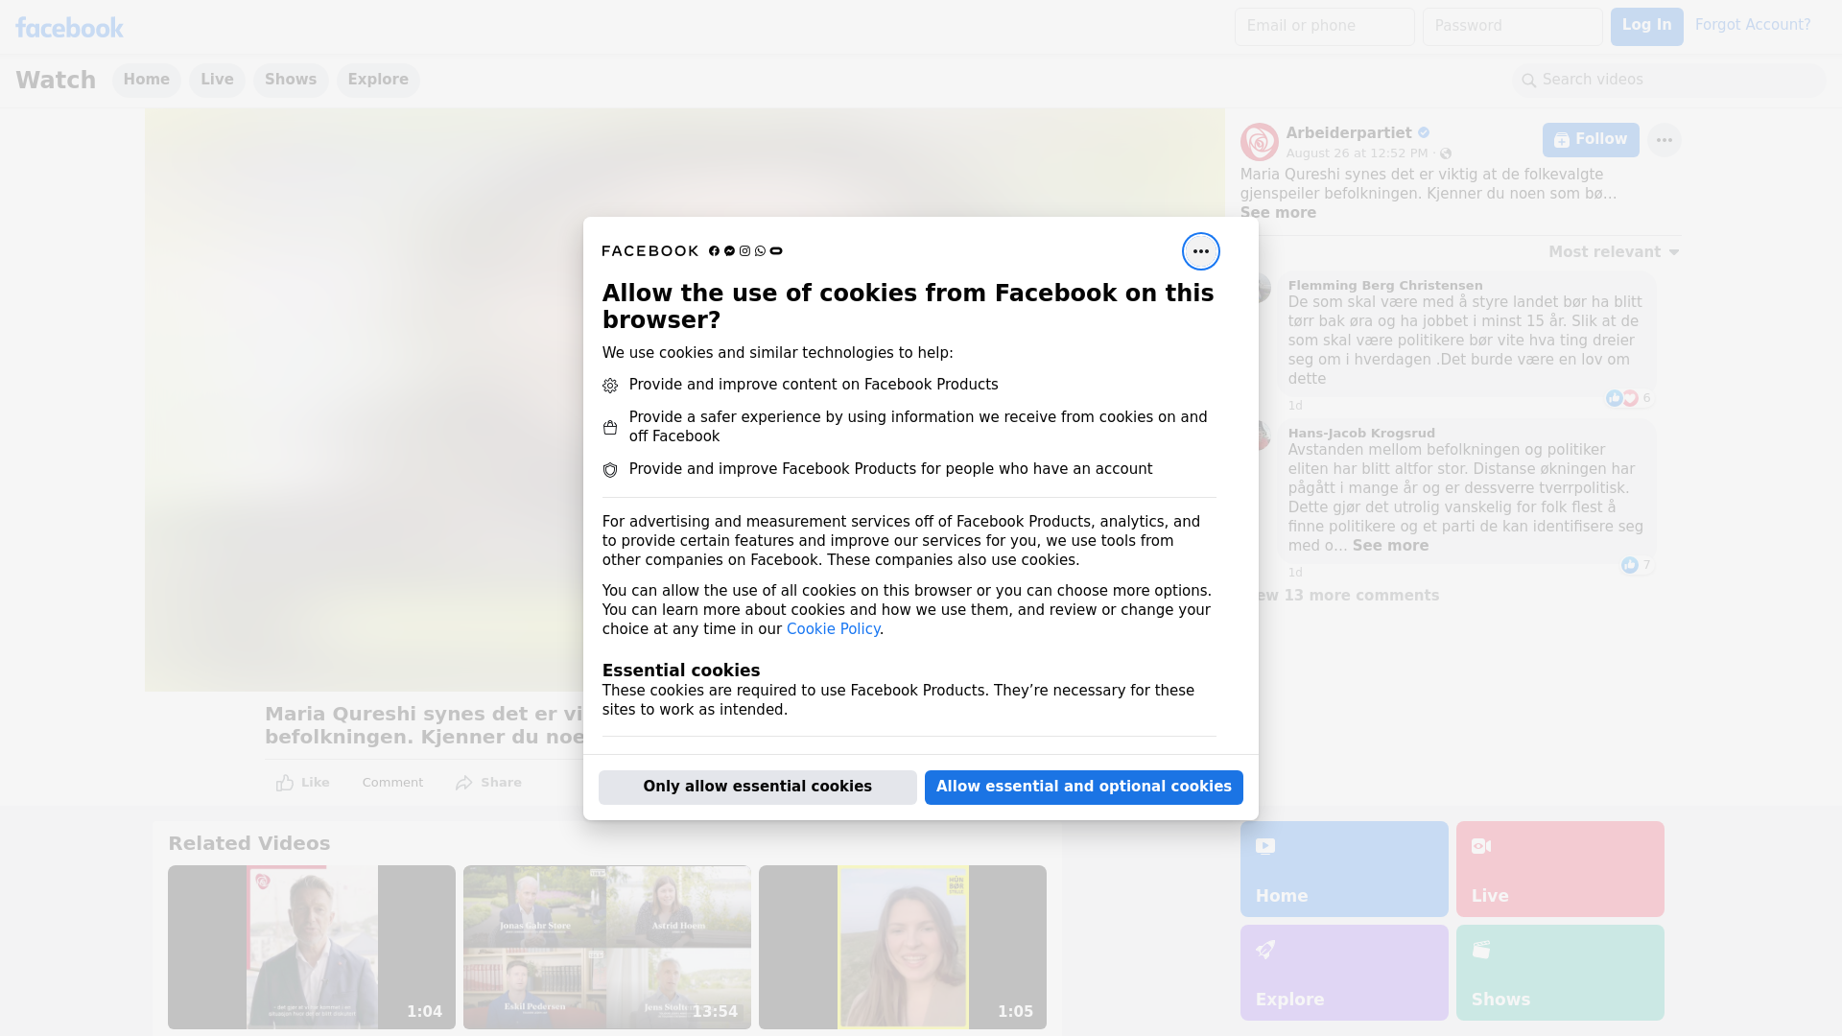Switch to the Explore tab
The height and width of the screenshot is (1036, 1842).
(x=378, y=81)
